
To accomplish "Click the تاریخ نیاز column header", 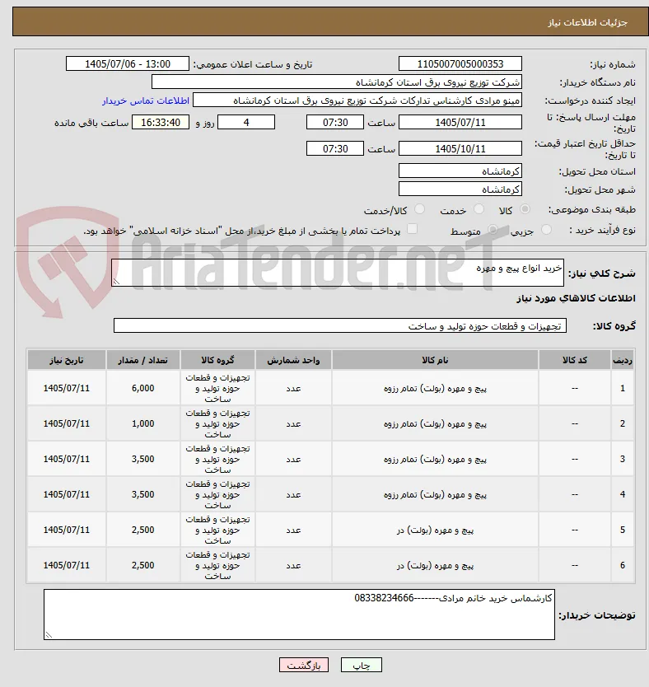I will [67, 360].
